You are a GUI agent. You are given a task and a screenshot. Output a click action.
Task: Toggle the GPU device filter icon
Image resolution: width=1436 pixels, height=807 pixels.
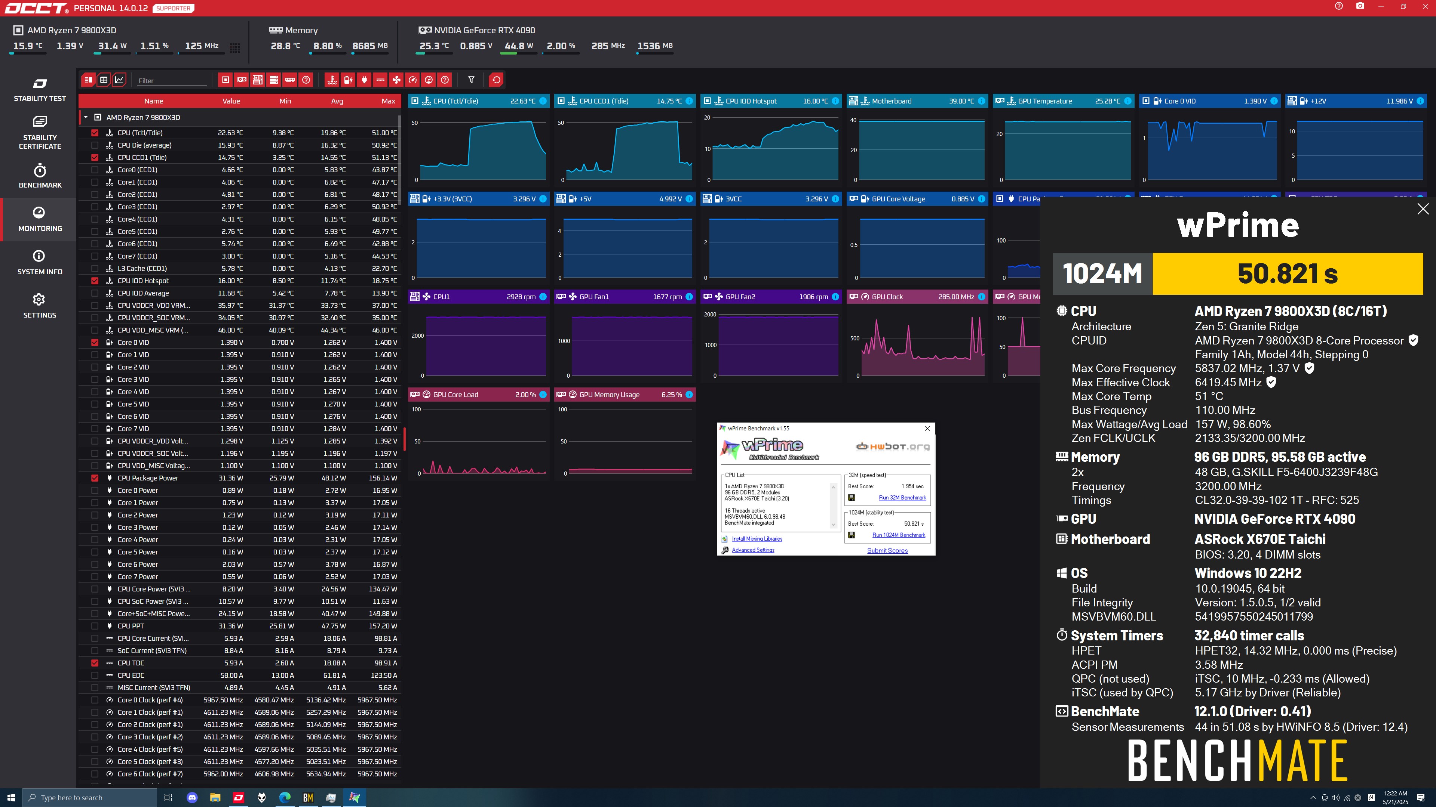tap(241, 80)
